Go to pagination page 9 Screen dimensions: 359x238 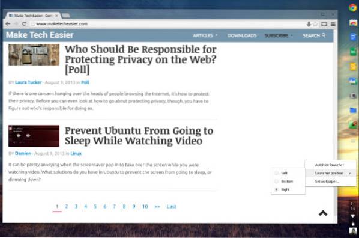(134, 206)
